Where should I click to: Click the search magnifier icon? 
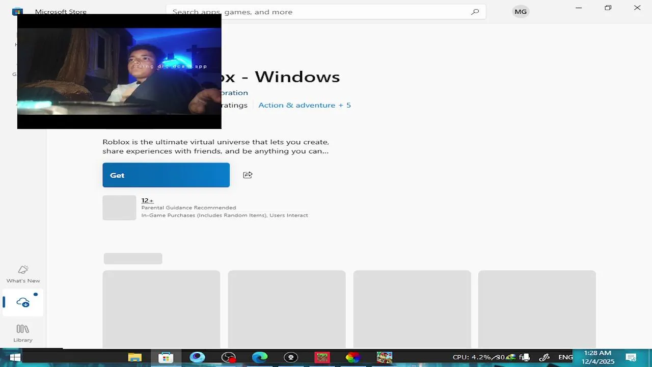pos(475,12)
